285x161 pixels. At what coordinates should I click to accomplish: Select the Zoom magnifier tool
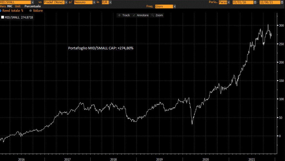pyautogui.click(x=157, y=15)
